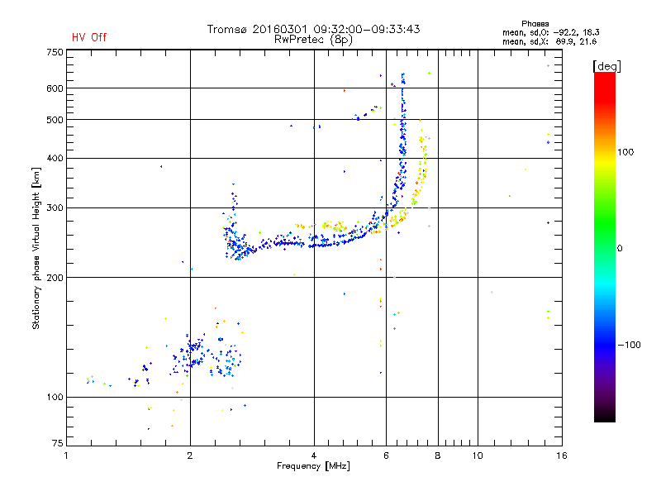
Task: Click the x-axis tick label "1"
Action: (x=66, y=455)
